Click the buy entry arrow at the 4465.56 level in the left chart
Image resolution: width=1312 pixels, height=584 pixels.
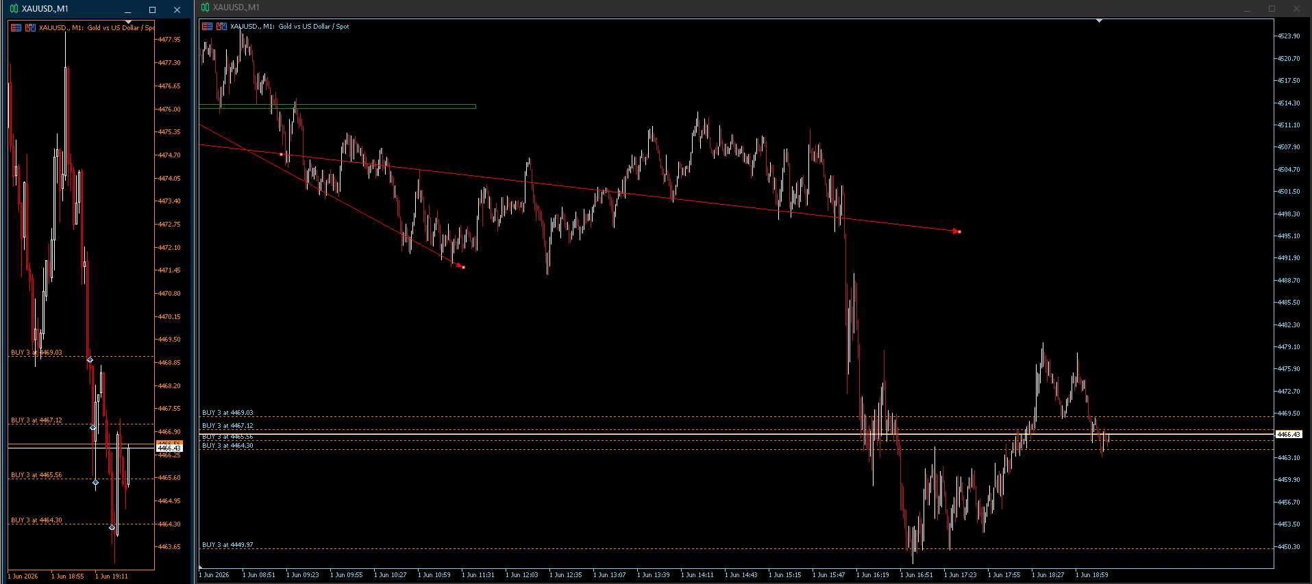pos(95,482)
